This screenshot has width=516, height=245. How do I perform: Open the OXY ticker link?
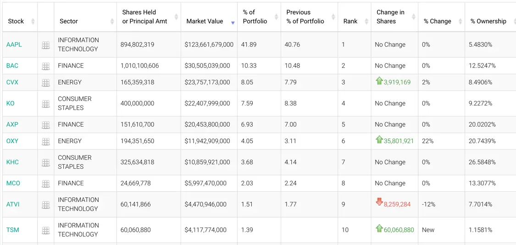click(12, 141)
